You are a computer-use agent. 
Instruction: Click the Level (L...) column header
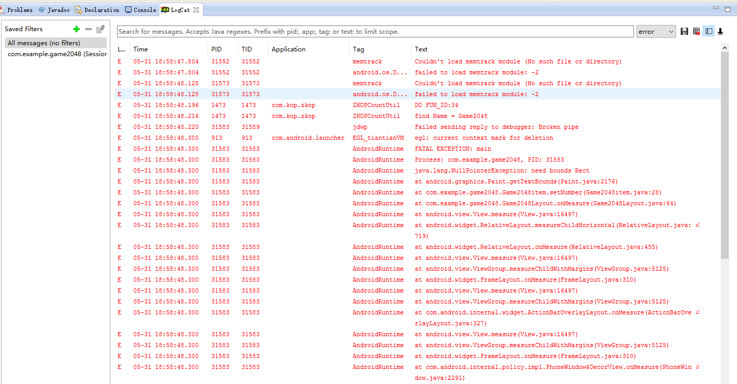coord(122,49)
